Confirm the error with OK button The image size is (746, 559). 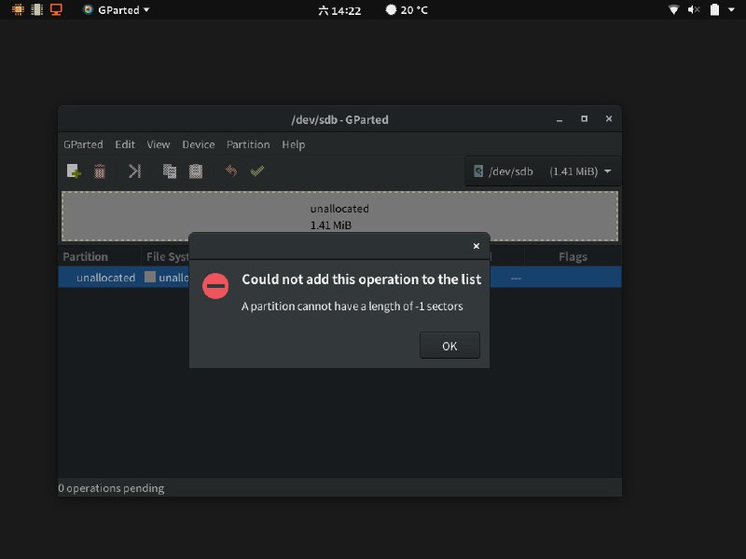(x=449, y=346)
